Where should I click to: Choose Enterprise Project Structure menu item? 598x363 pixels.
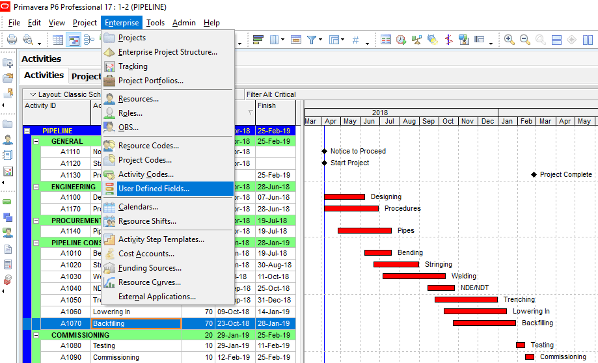click(168, 52)
